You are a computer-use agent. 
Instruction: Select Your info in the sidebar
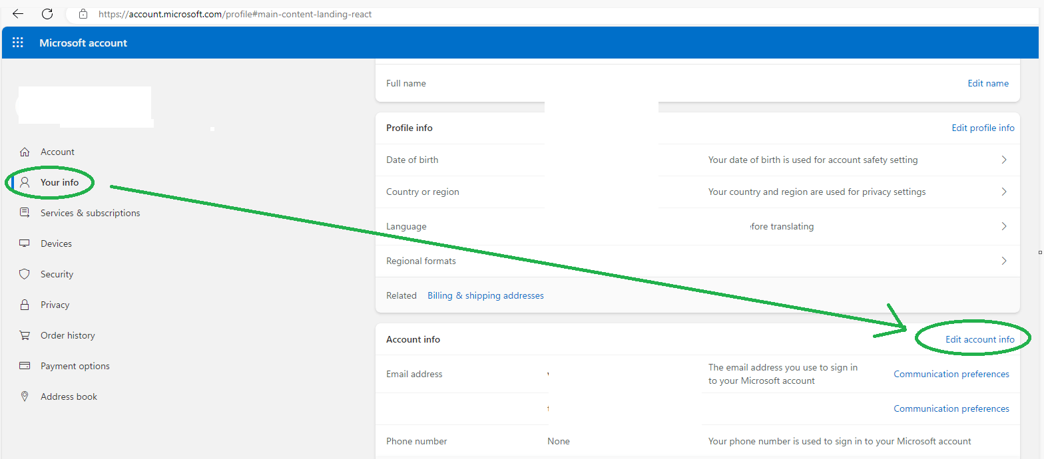pos(59,182)
